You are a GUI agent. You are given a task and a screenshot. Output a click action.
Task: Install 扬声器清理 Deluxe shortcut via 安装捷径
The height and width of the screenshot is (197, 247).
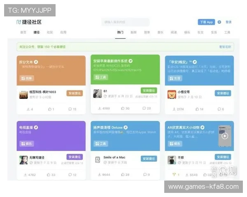click(x=149, y=159)
